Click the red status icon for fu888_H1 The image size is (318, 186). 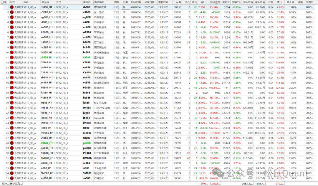(x=12, y=93)
